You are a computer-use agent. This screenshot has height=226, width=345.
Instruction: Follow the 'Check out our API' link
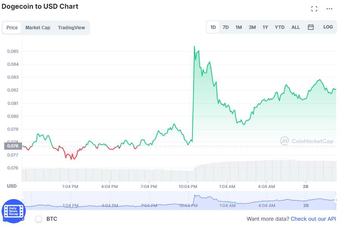(313, 219)
